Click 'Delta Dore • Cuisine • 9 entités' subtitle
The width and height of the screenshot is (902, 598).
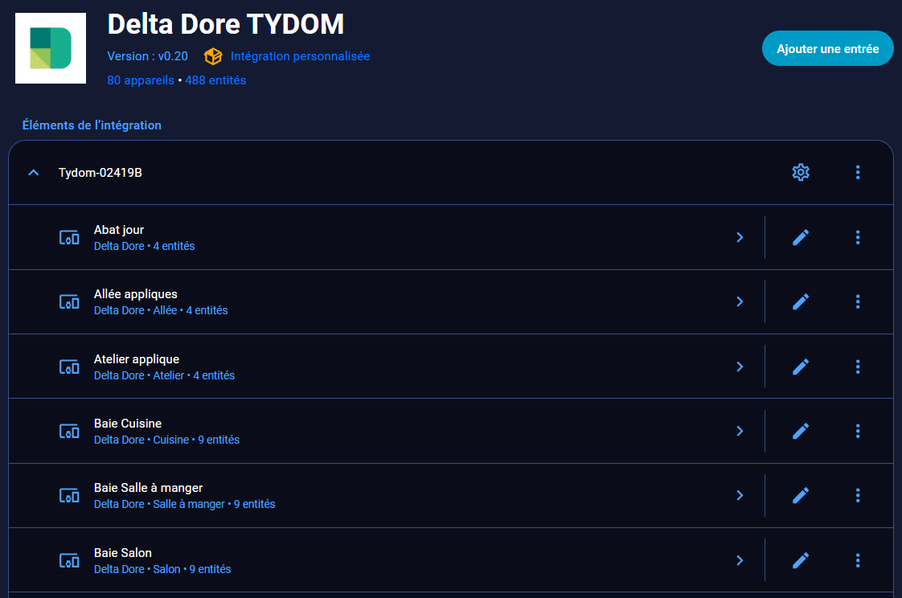166,440
